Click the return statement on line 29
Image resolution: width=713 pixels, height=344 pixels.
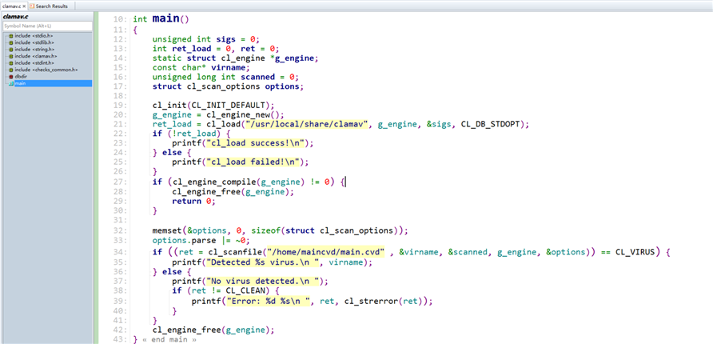coord(186,201)
